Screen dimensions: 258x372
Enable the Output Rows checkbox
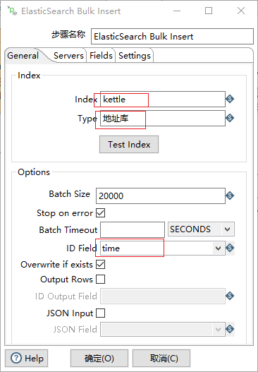pyautogui.click(x=101, y=280)
